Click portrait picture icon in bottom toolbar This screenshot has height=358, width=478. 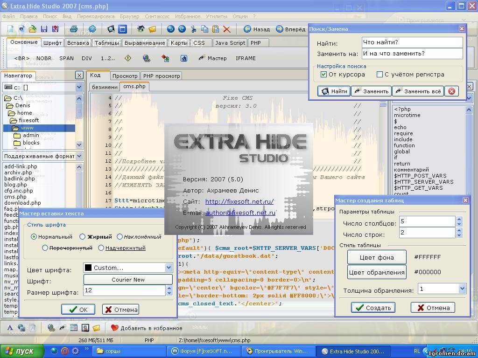click(85, 328)
